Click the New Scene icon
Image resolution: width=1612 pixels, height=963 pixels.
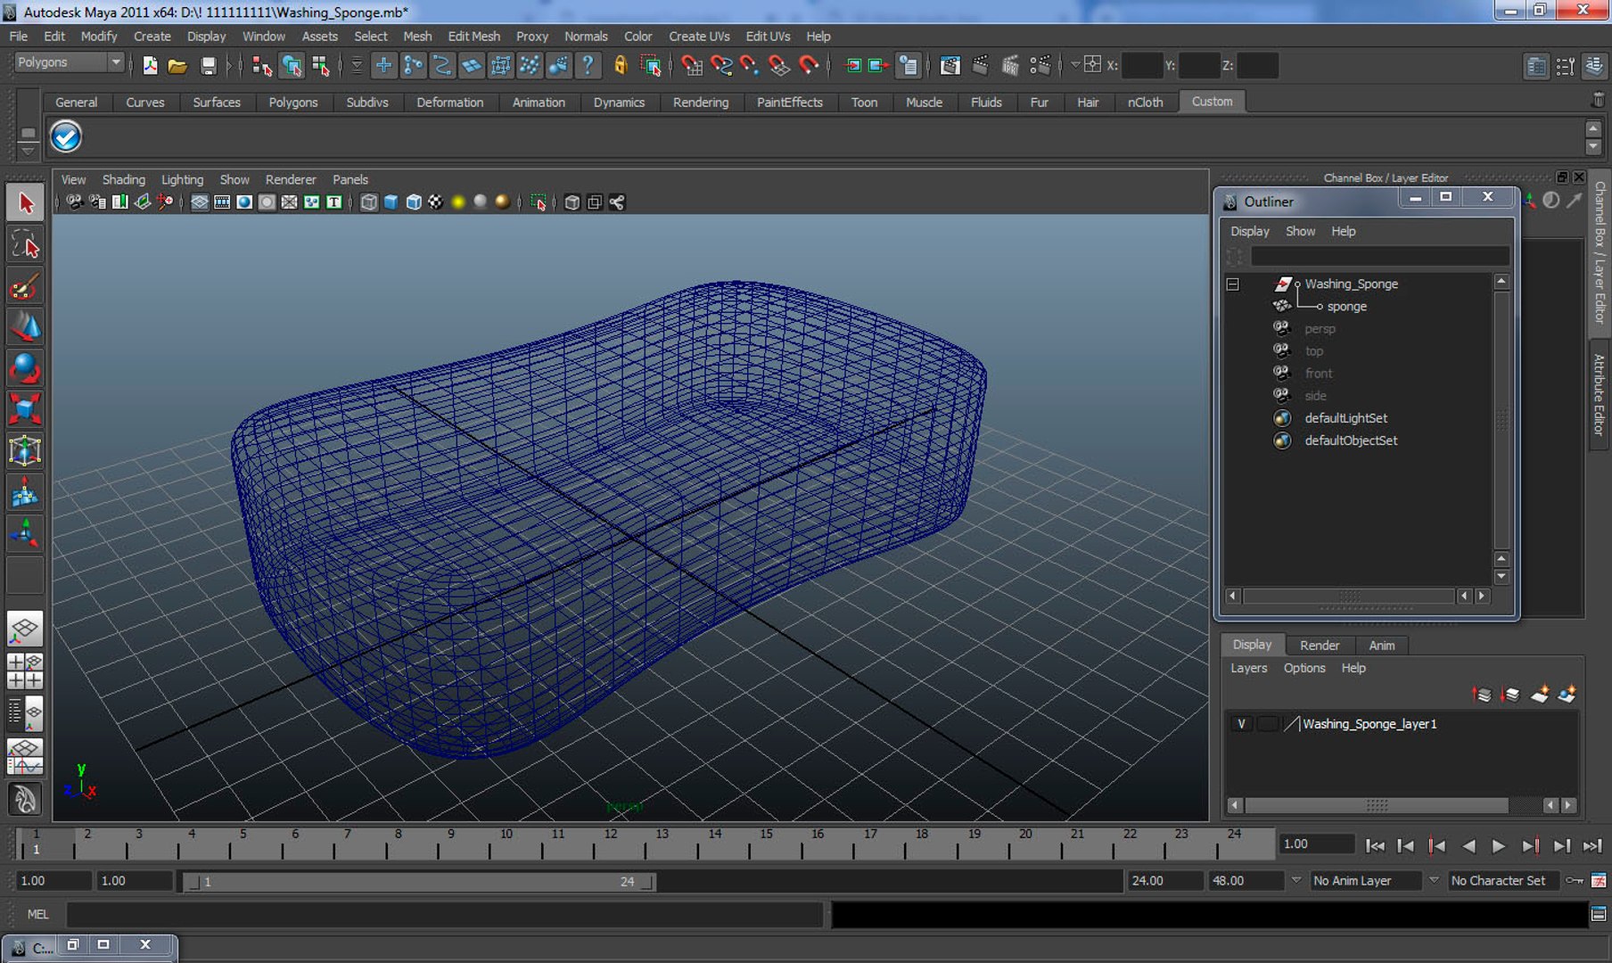point(150,65)
